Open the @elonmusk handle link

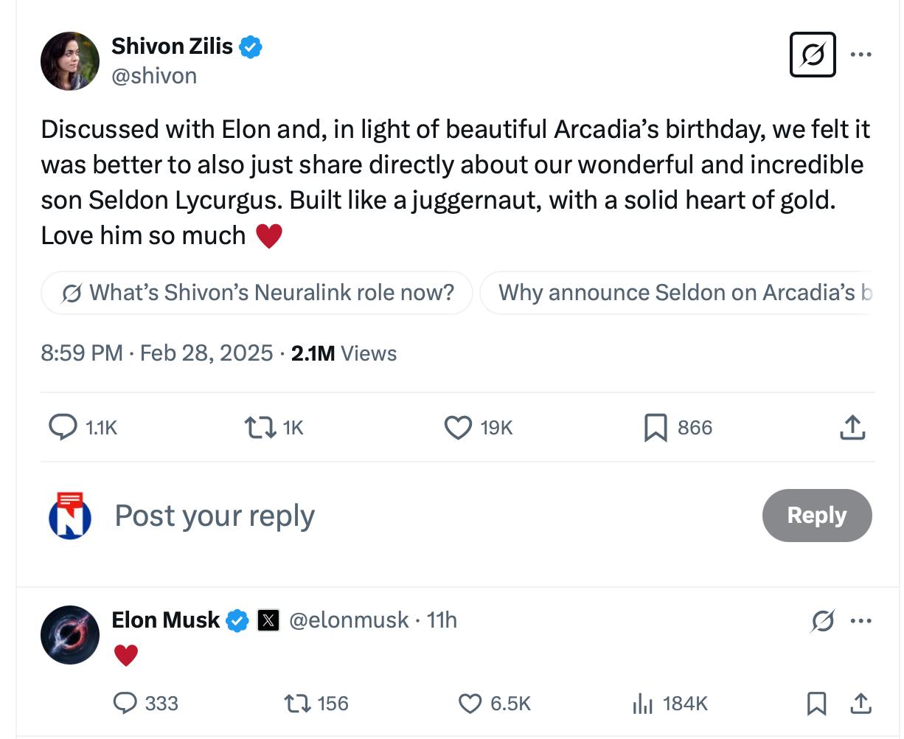(x=349, y=620)
